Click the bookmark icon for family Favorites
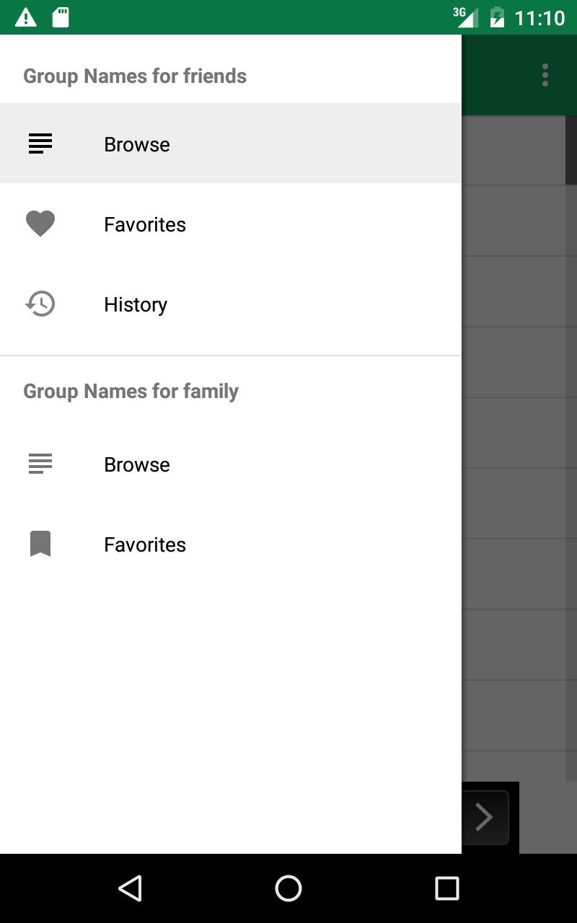 (40, 544)
